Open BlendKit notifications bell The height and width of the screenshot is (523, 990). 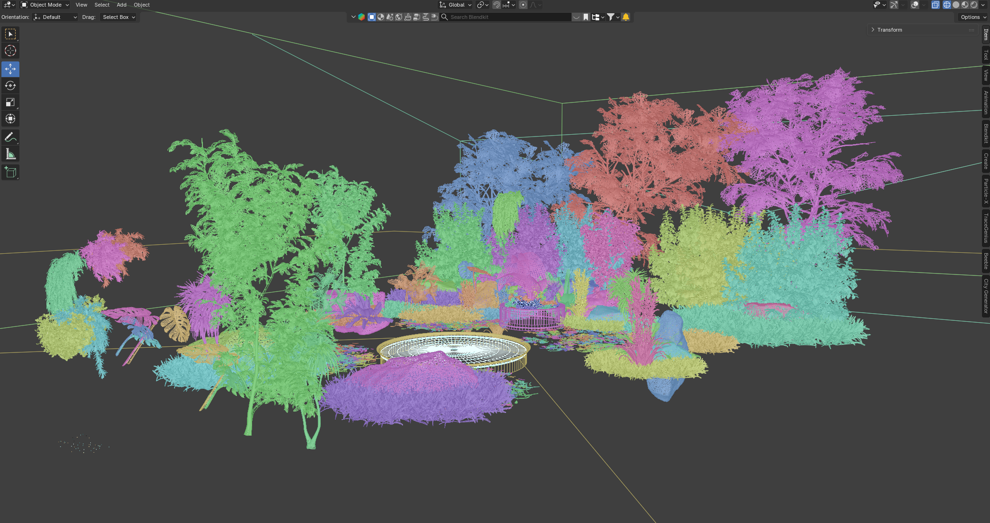(x=626, y=17)
